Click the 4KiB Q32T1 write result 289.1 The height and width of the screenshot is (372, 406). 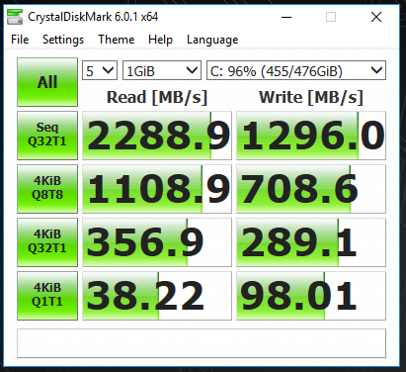tap(311, 242)
